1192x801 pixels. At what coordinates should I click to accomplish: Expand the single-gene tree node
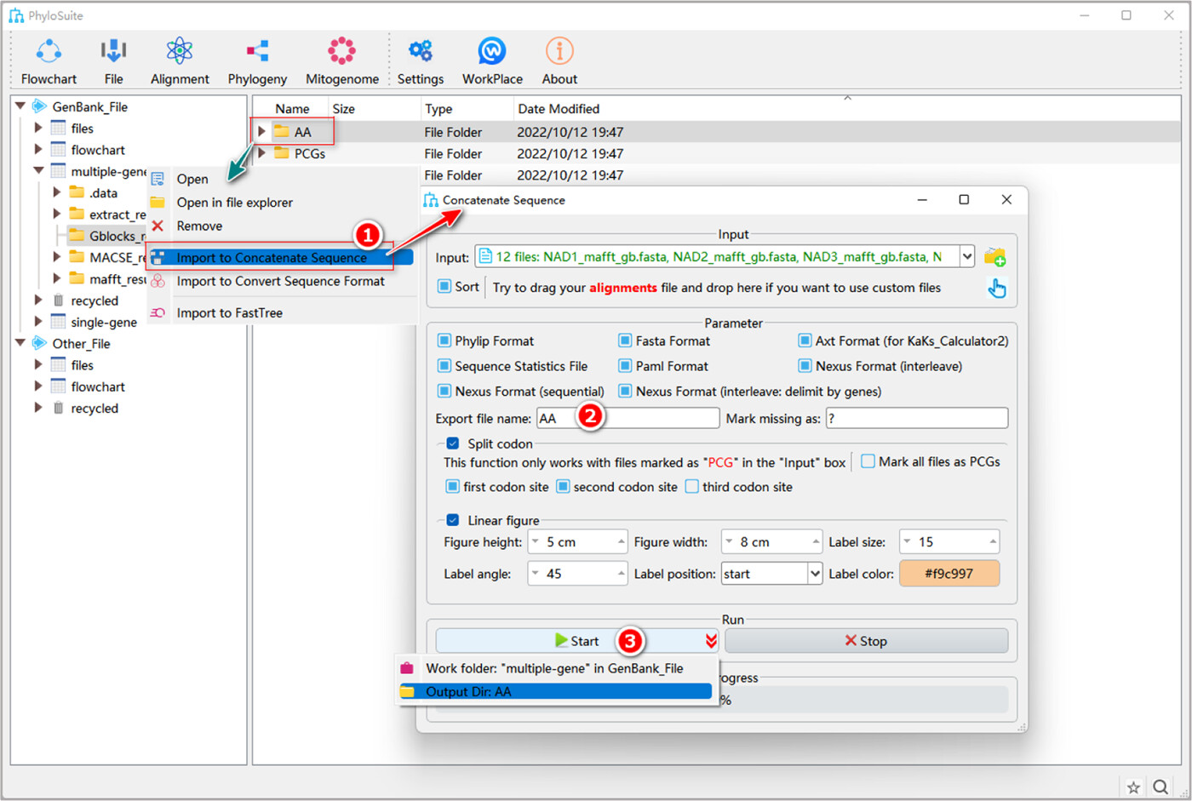tap(38, 322)
